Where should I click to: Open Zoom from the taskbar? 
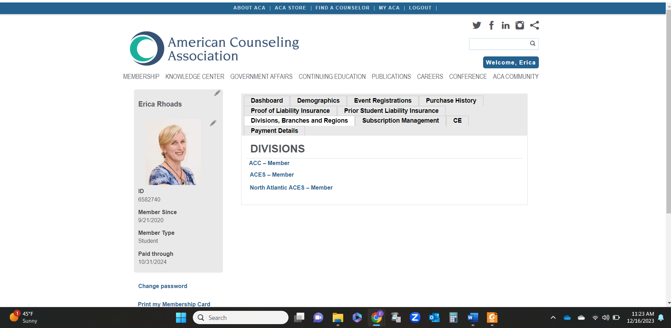(415, 317)
